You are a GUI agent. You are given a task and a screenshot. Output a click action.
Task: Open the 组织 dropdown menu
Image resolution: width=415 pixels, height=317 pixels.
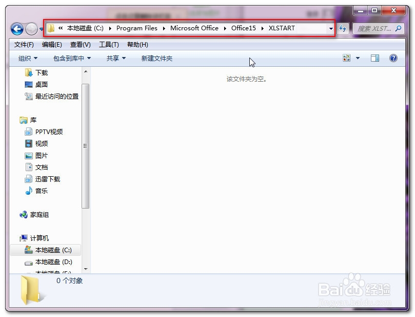point(24,58)
